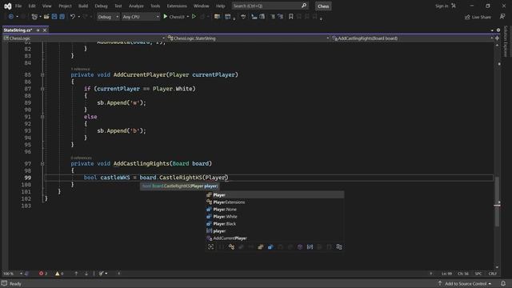Click the bookmark toolbar icon
The image size is (512, 288).
290,16
